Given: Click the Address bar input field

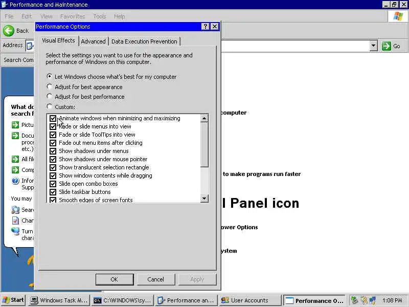Looking at the screenshot, I should pos(295,46).
